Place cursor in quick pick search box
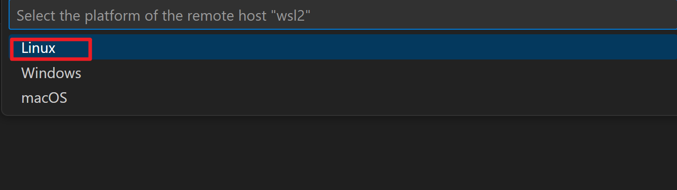This screenshot has height=190, width=677. [343, 15]
